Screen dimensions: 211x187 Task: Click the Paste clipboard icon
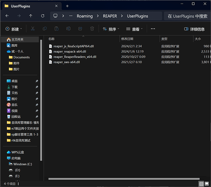click(56, 29)
